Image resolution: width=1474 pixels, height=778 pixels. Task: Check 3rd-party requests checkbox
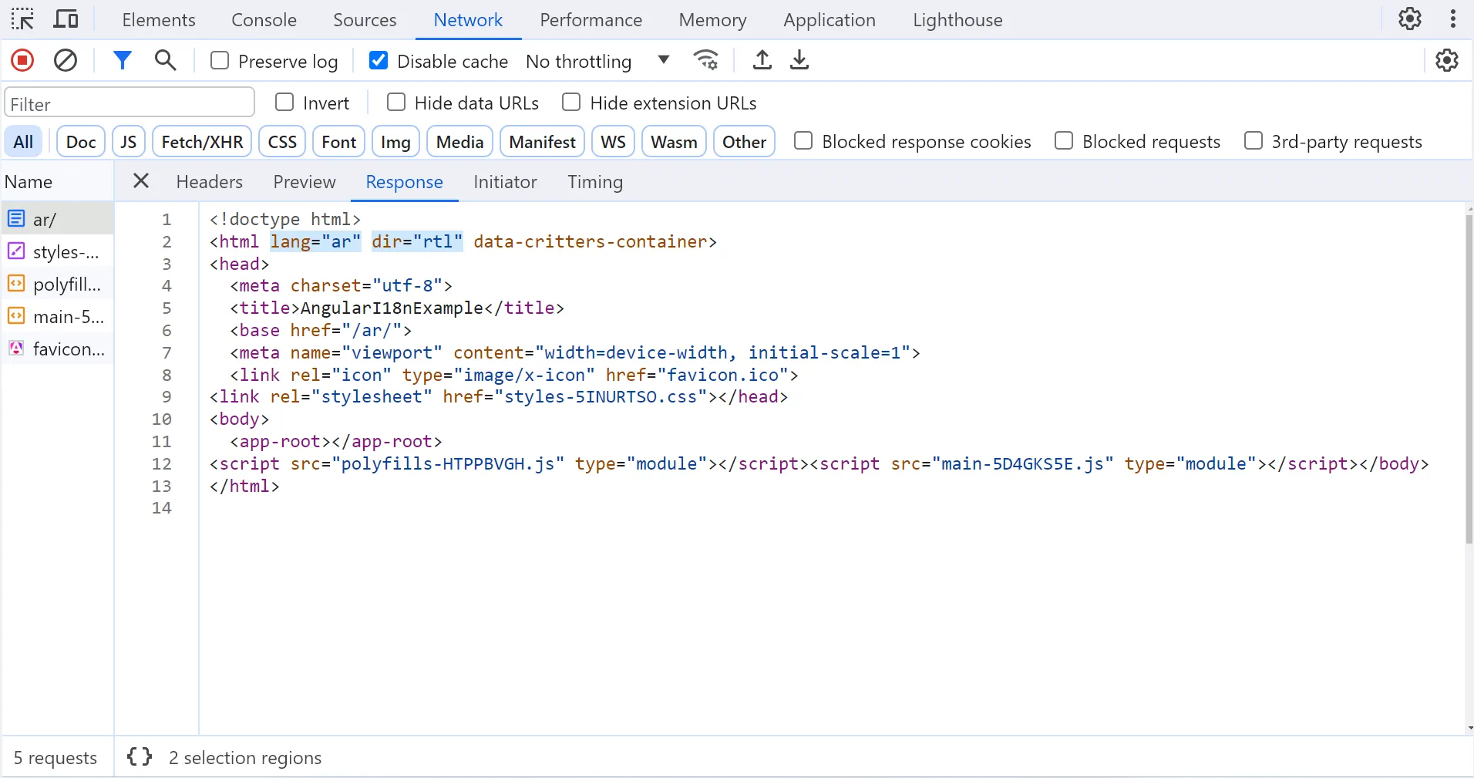pyautogui.click(x=1254, y=140)
